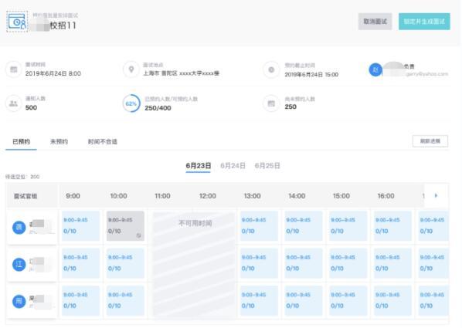Click the 62% progress circle
The height and width of the screenshot is (328, 462).
click(x=131, y=103)
